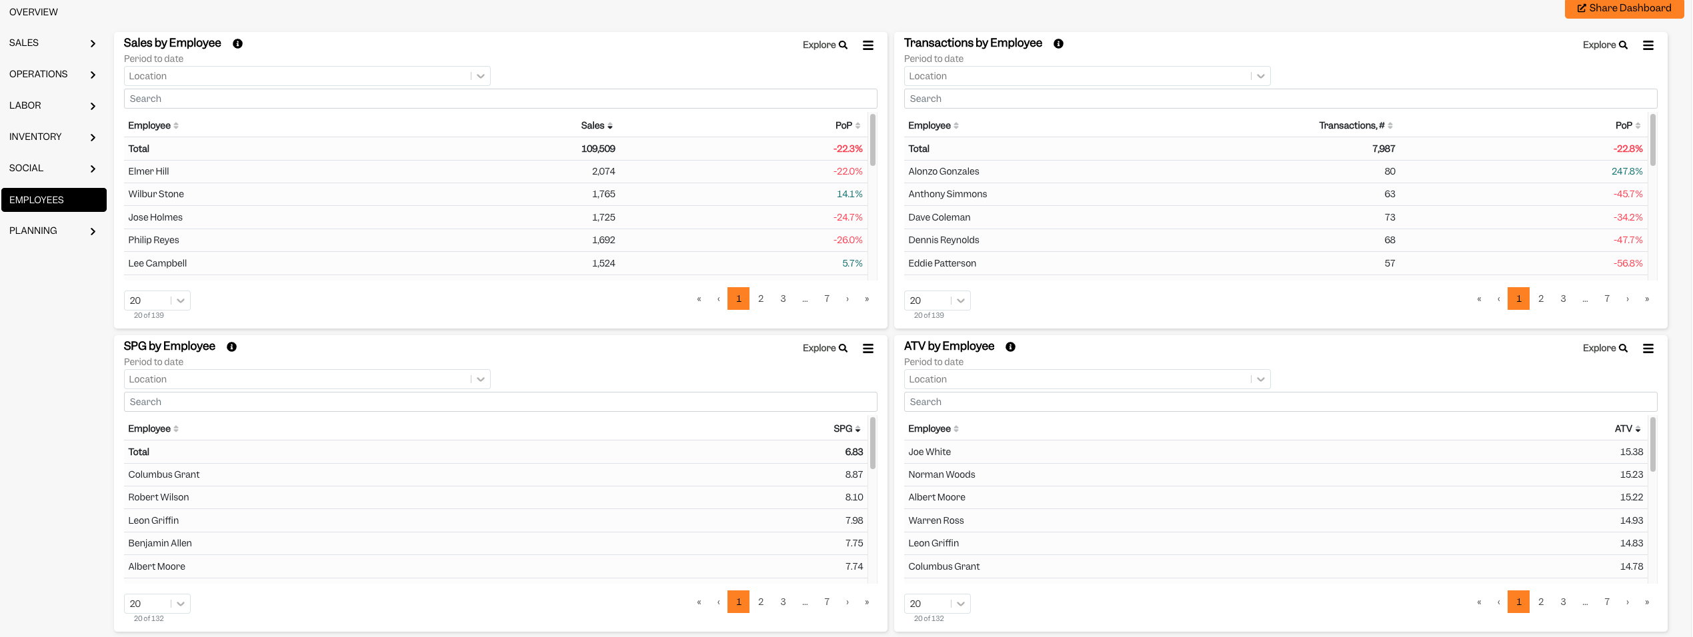Open Location dropdown in Sales by Employee
1693x637 pixels.
pos(307,76)
